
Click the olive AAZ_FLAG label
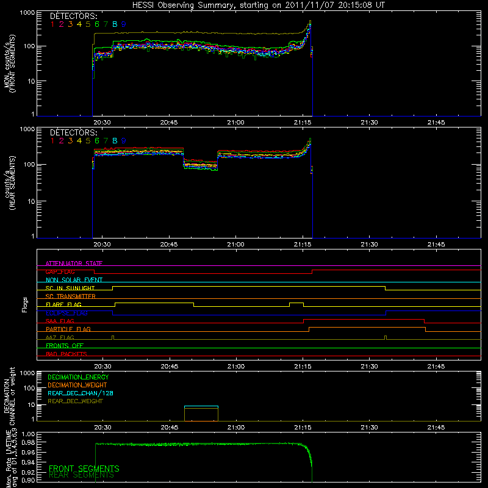coord(60,337)
